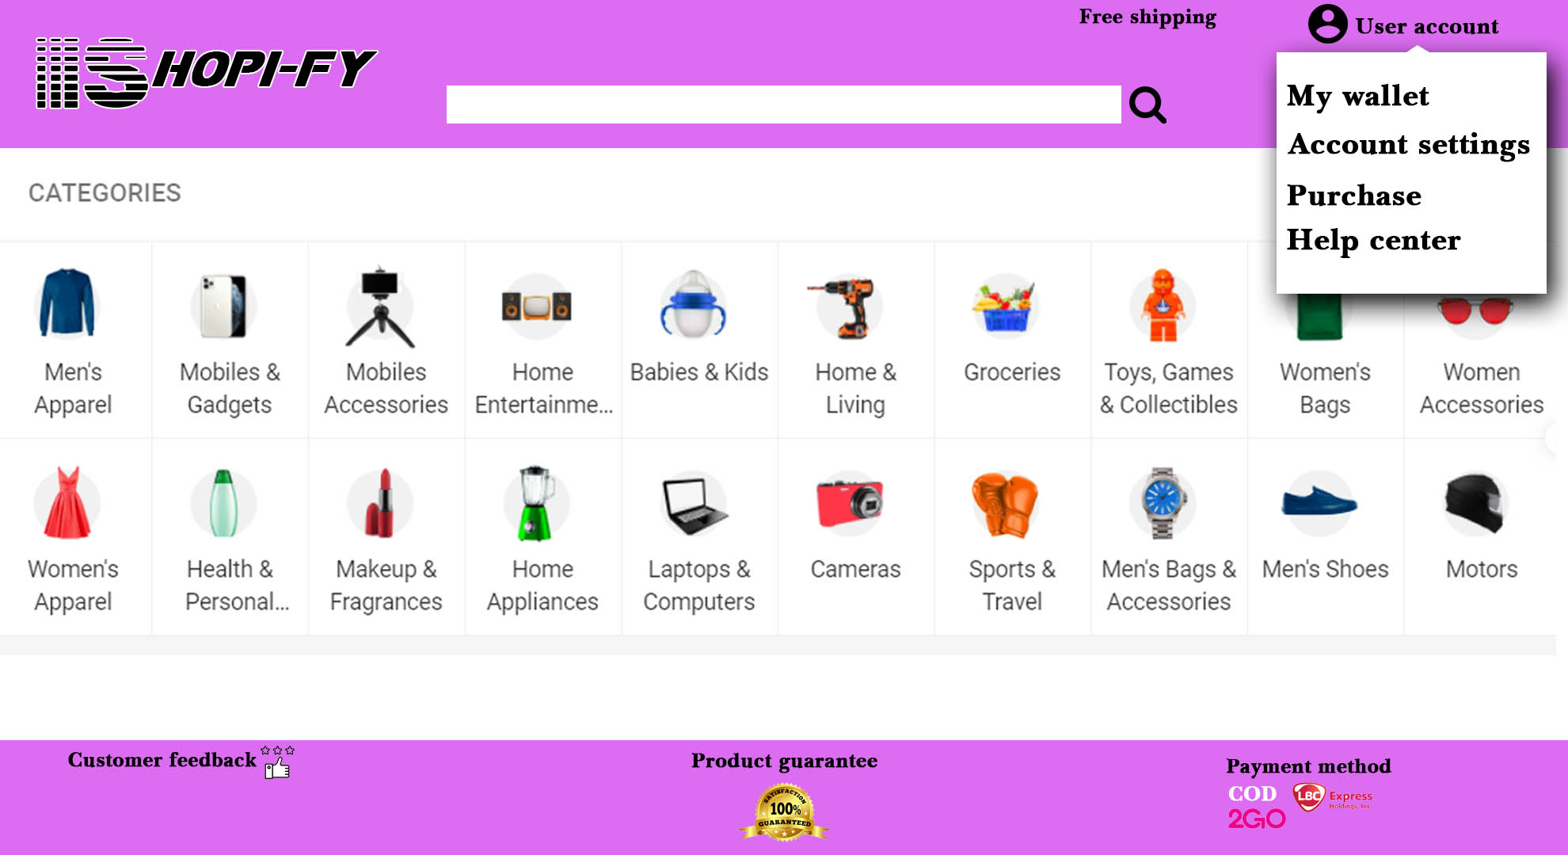This screenshot has width=1568, height=855.
Task: Click the 100% guaranteed satisfaction badge
Action: [x=784, y=812]
